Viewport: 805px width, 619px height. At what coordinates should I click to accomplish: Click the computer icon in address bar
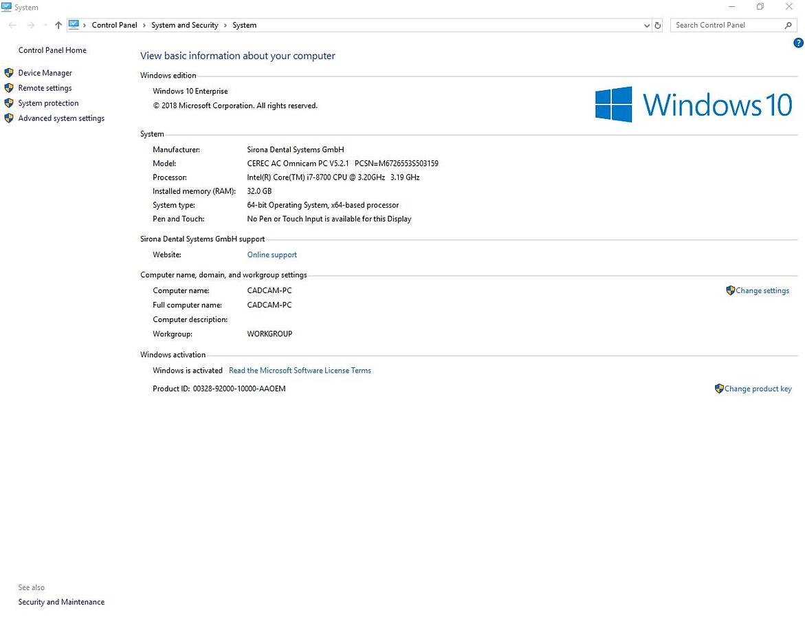74,25
